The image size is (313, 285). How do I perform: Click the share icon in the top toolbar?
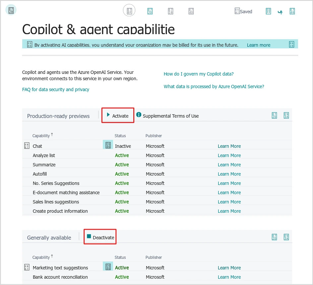150,11
